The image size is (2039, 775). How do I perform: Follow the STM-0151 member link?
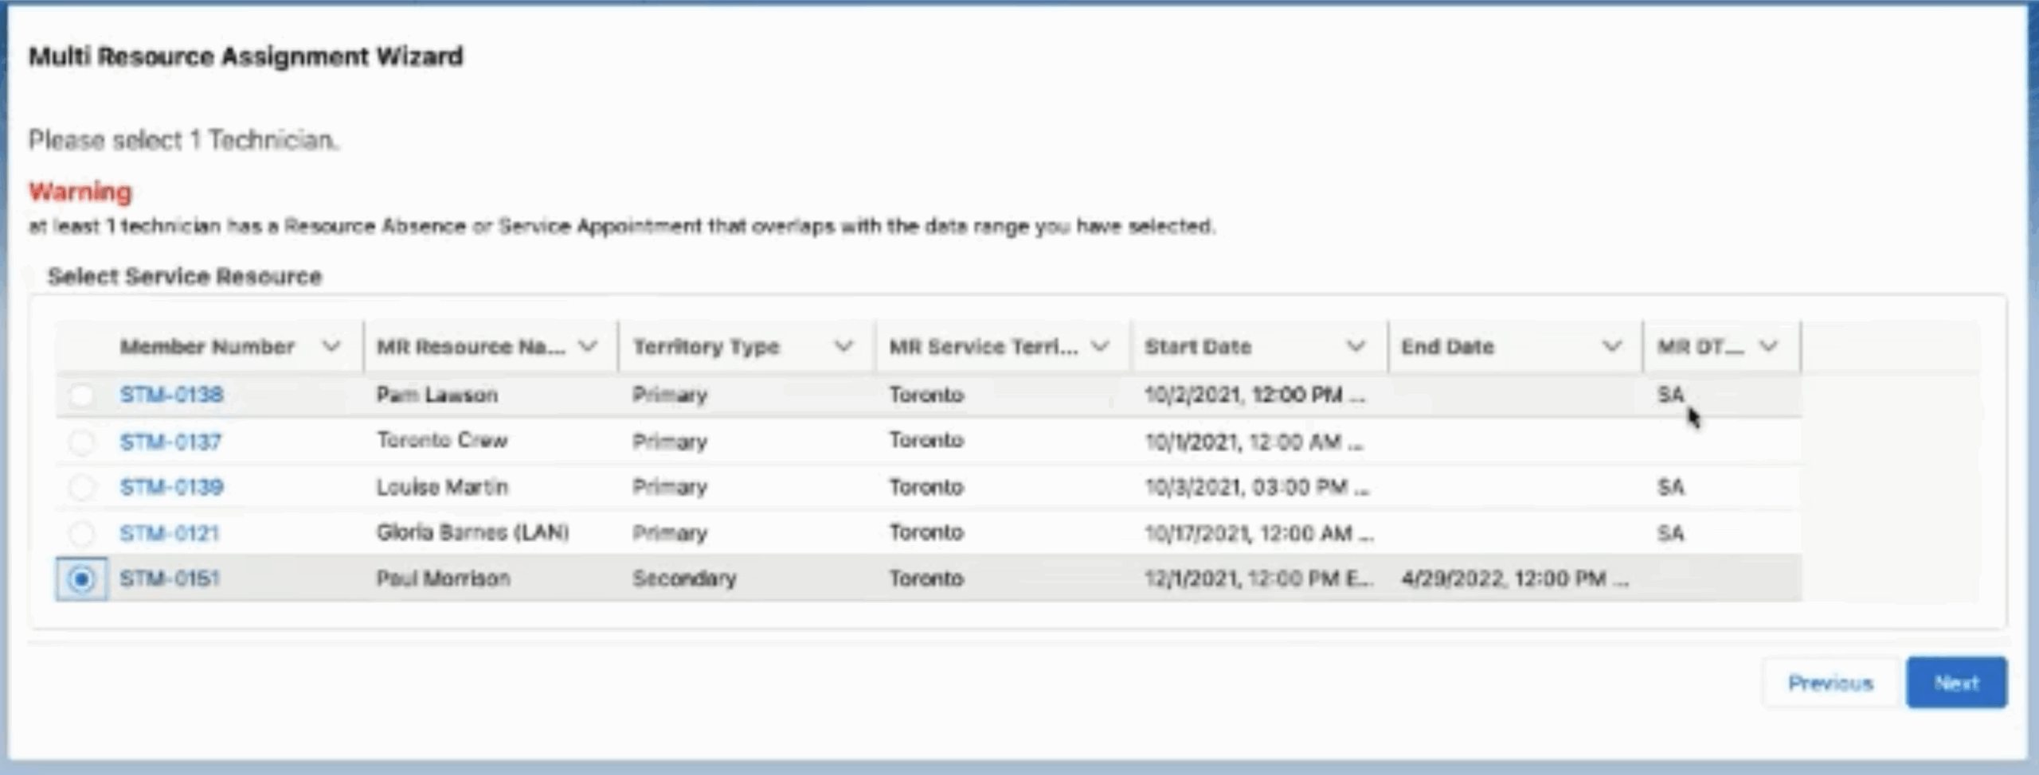click(172, 578)
